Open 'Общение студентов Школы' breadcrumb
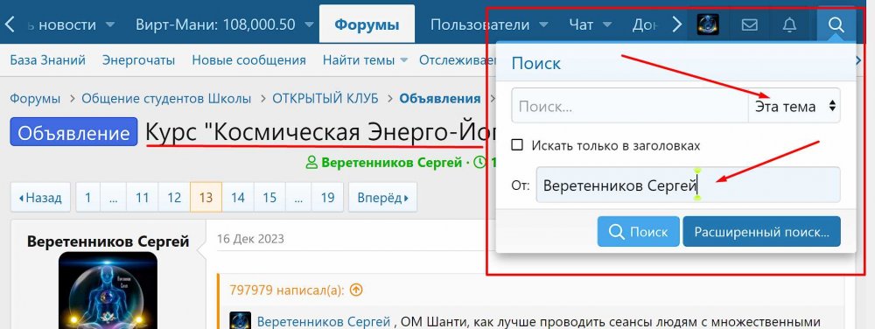The image size is (875, 329). (x=166, y=99)
